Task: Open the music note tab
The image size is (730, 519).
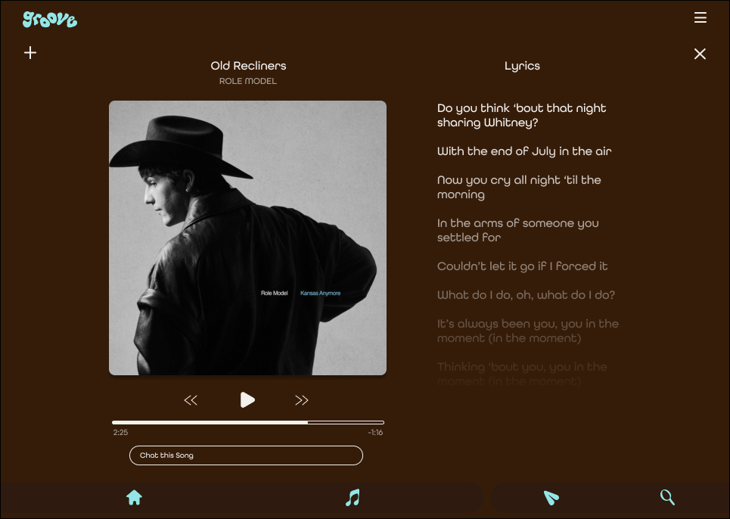Action: click(353, 498)
